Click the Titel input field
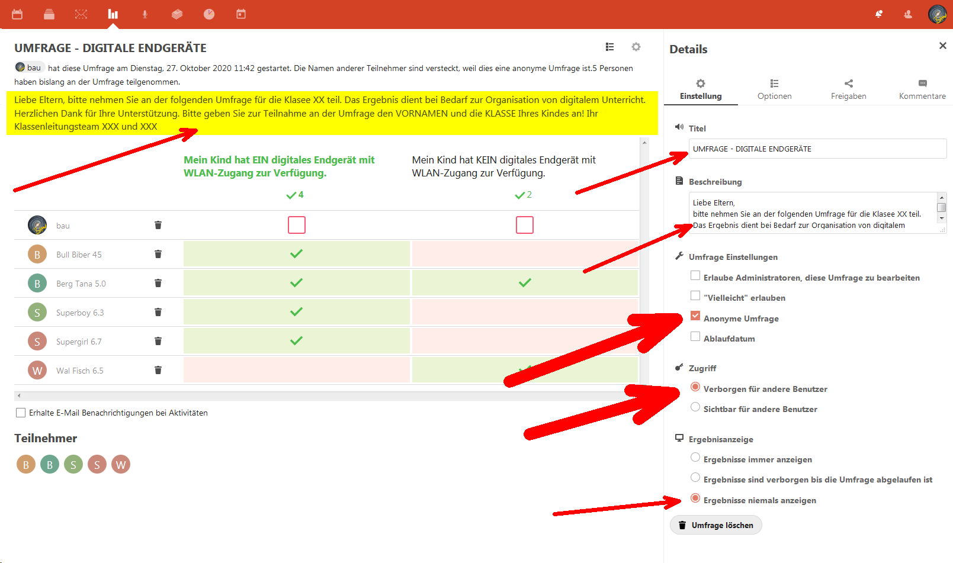The width and height of the screenshot is (953, 563). (817, 149)
